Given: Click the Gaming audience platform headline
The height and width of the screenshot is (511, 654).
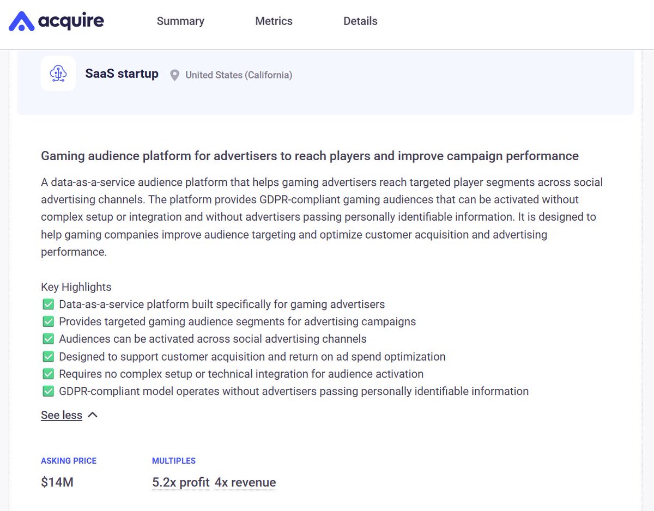Looking at the screenshot, I should (x=310, y=156).
